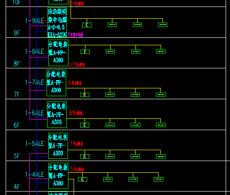230x195 pixels.
Task: Click the red label numbered 5 on 4F
Action: (x=77, y=169)
